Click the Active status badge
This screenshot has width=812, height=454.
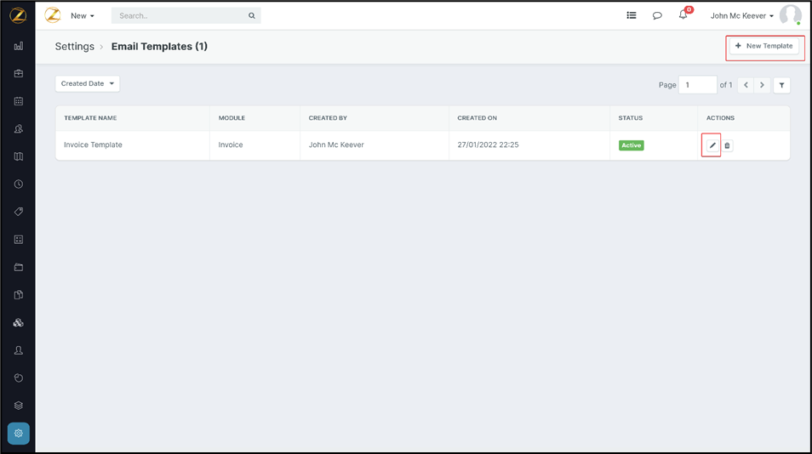pyautogui.click(x=632, y=145)
